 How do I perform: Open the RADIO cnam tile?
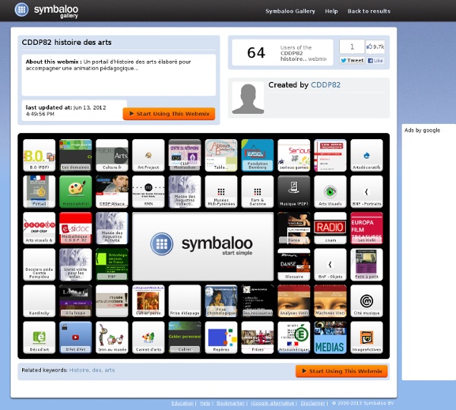click(331, 228)
